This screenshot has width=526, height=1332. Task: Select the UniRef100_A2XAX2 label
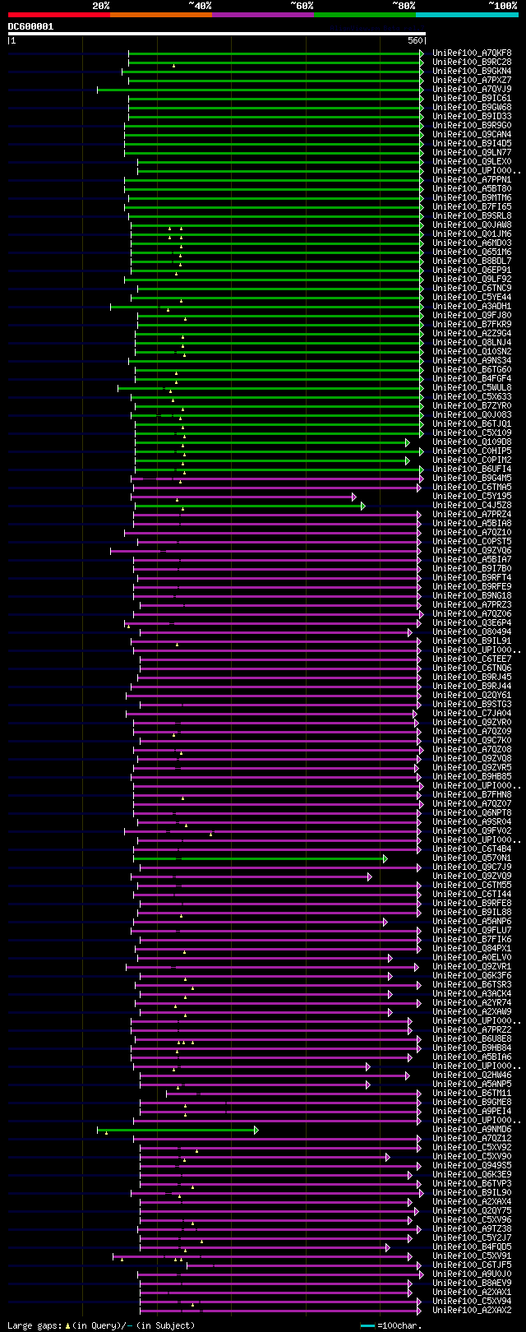[x=472, y=1310]
